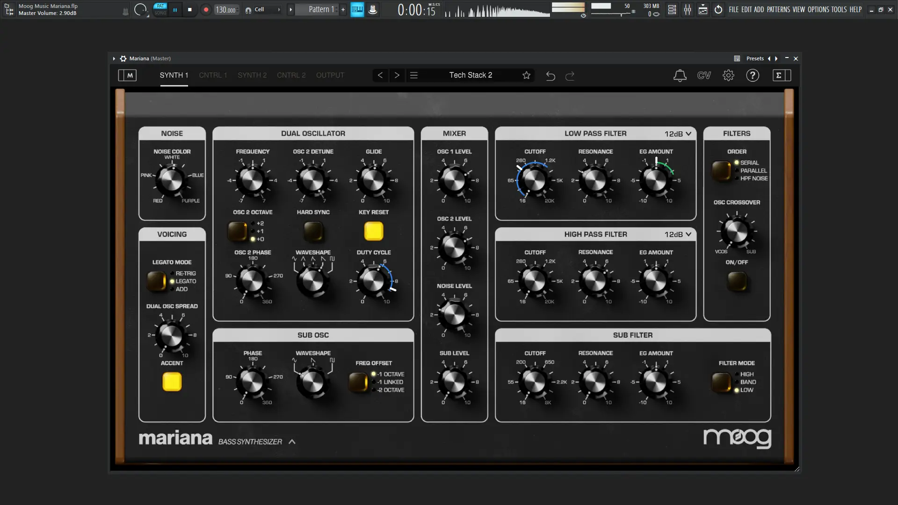
Task: Click the redo arrow icon
Action: pos(570,76)
